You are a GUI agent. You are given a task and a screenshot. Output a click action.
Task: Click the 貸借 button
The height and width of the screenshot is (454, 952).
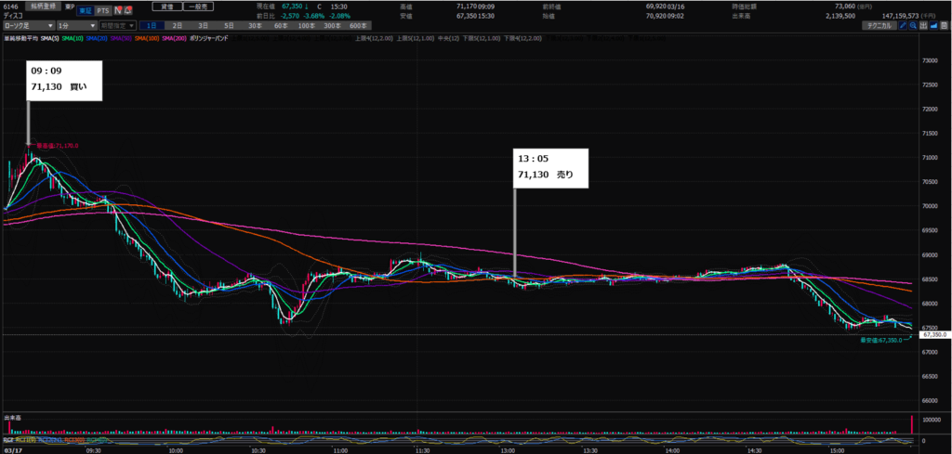click(166, 6)
